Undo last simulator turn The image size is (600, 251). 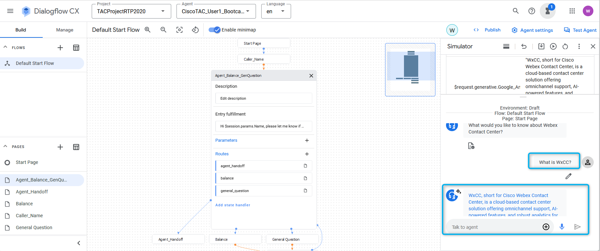(524, 46)
